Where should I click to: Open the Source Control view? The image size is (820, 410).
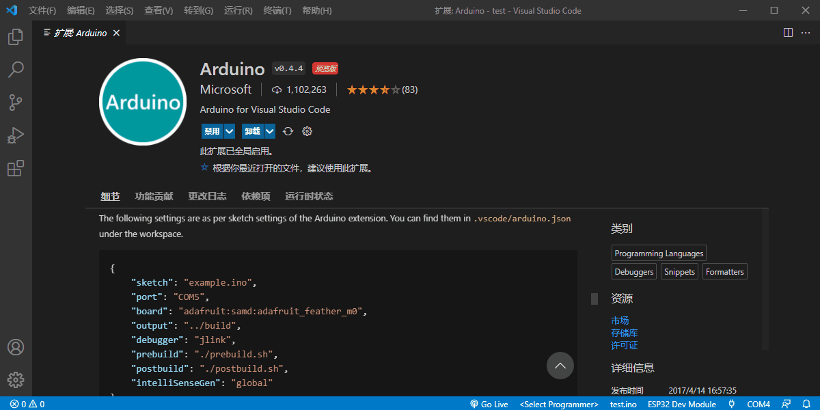[x=16, y=102]
